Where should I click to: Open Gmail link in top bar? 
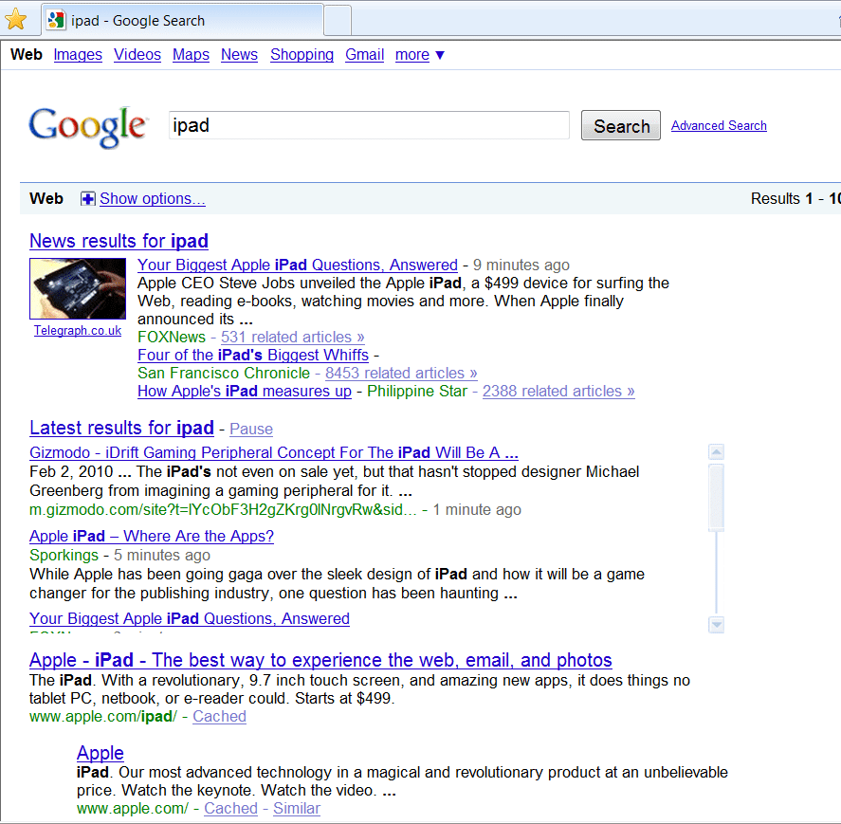tap(365, 55)
